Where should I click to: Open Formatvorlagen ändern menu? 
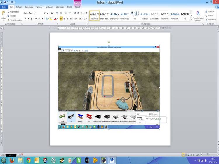[198, 16]
